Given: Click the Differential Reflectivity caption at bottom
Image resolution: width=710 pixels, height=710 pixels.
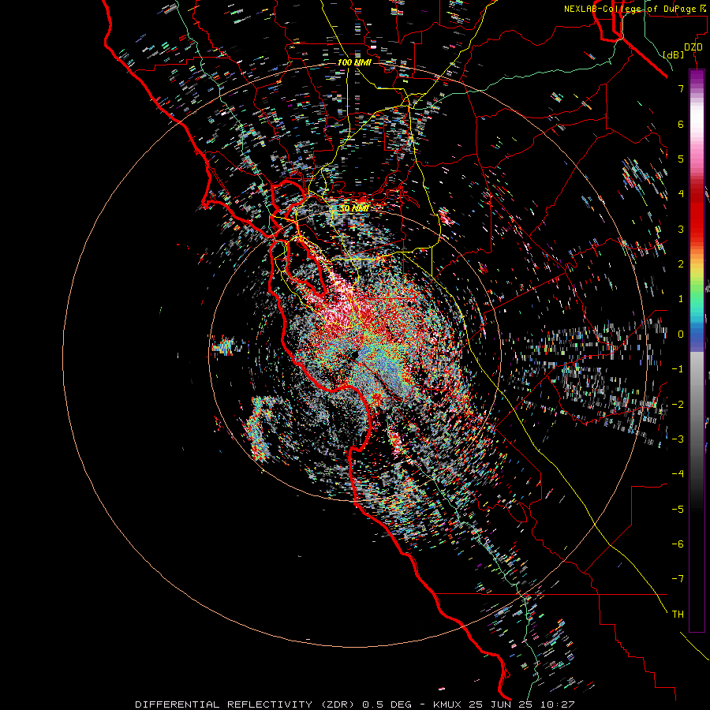Looking at the screenshot, I should [x=355, y=704].
